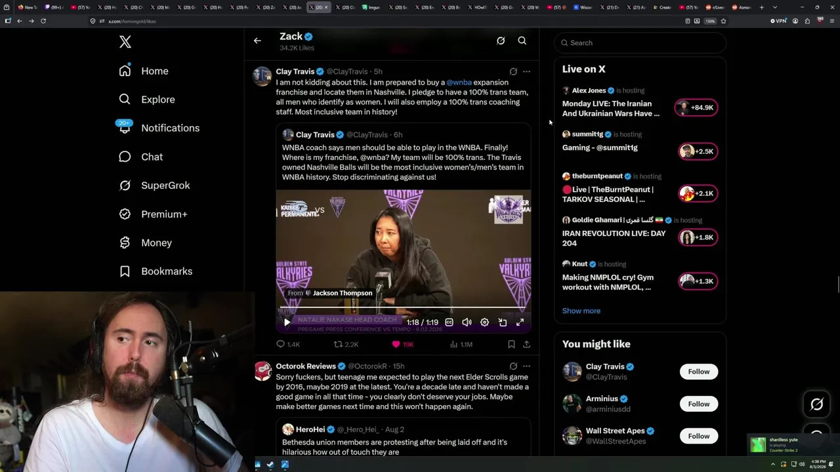Click the Grok icon in the Zack header

pyautogui.click(x=501, y=41)
